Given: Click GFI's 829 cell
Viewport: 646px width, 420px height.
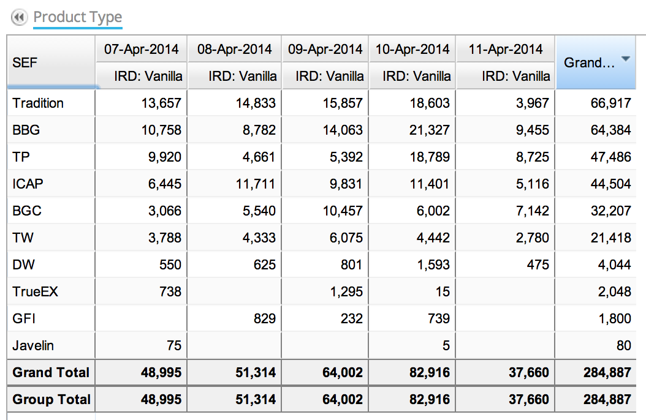Looking at the screenshot, I should pyautogui.click(x=265, y=318).
